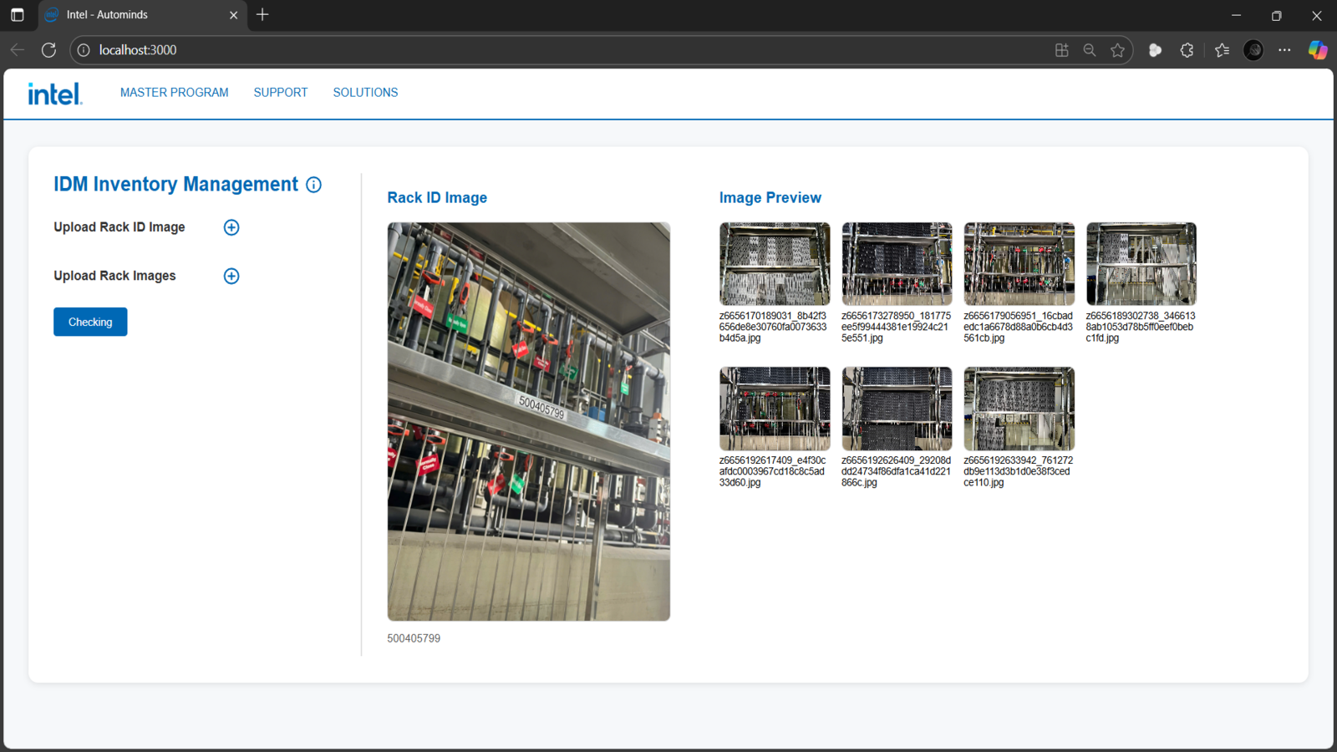Open the SOLUTIONS menu item
Image resolution: width=1337 pixels, height=752 pixels.
click(x=365, y=93)
